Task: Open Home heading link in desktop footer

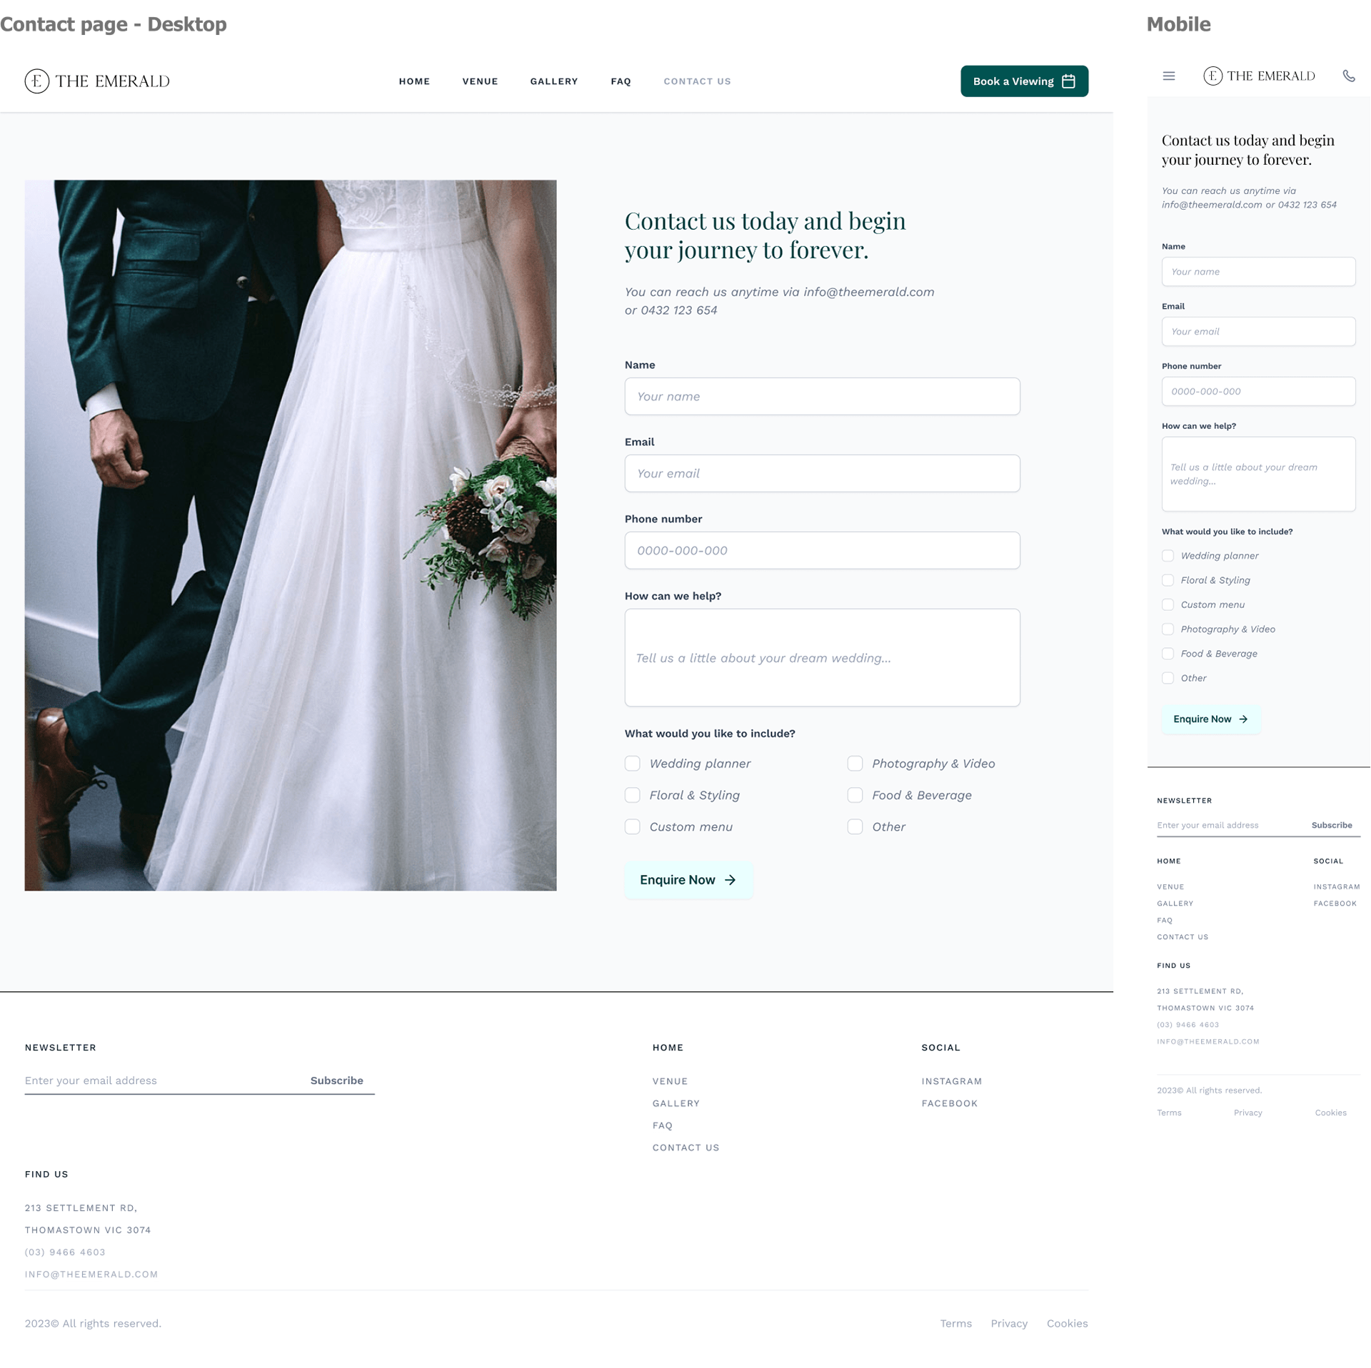Action: [668, 1048]
